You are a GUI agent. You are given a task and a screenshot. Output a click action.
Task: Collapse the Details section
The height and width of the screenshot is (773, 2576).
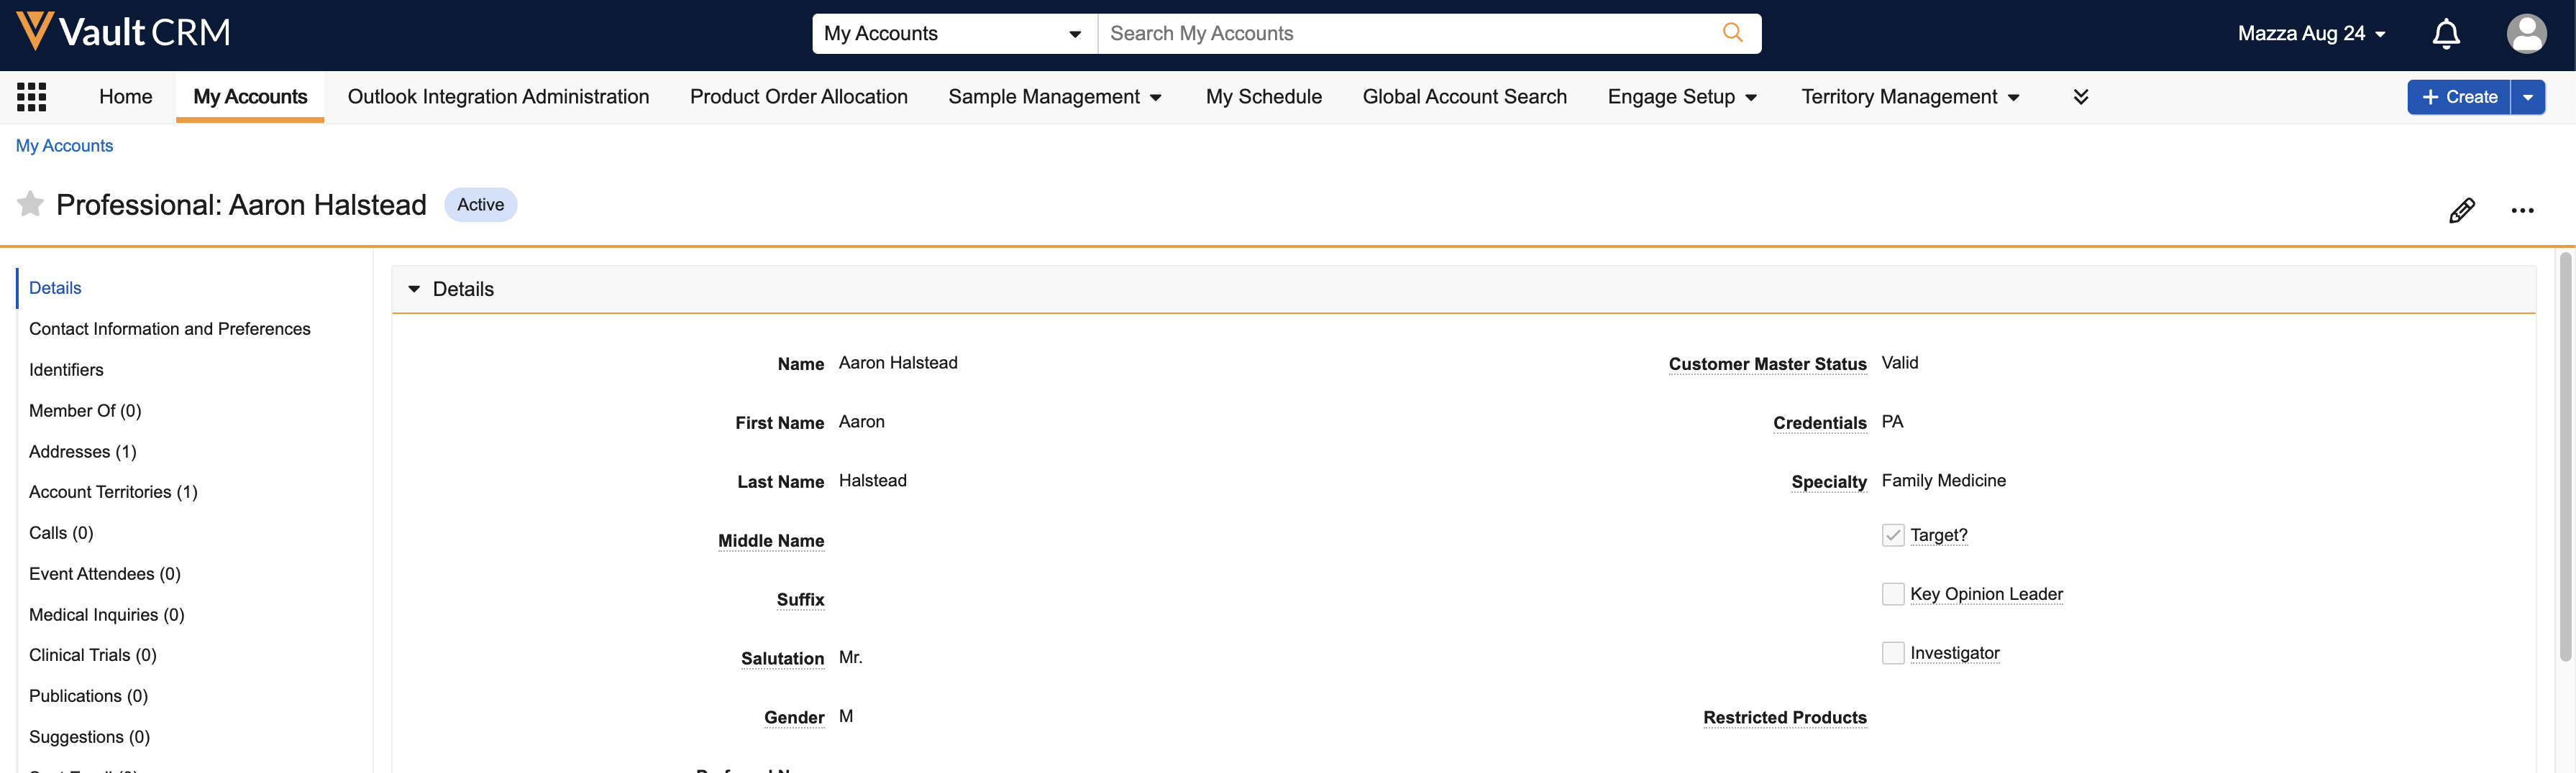pyautogui.click(x=414, y=290)
